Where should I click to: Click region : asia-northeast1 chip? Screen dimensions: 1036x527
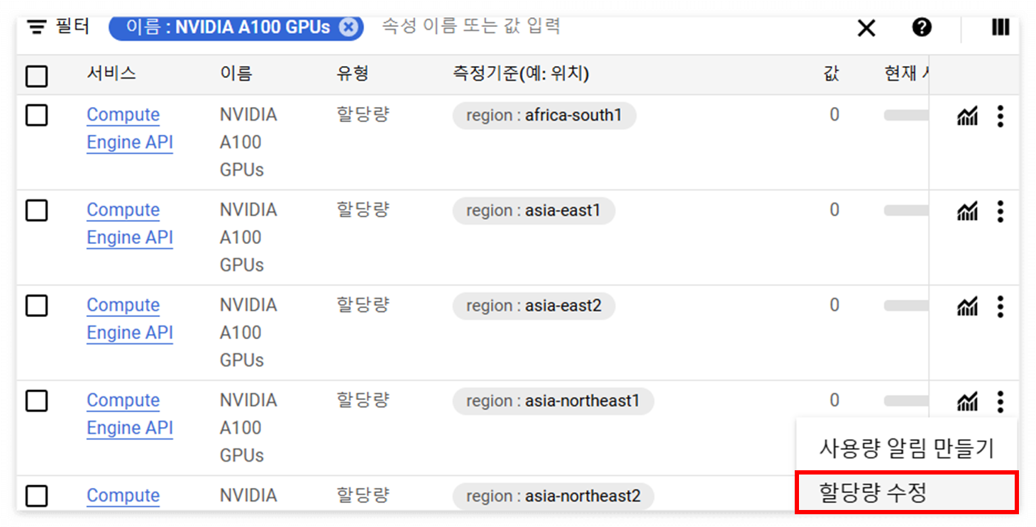[x=553, y=401]
